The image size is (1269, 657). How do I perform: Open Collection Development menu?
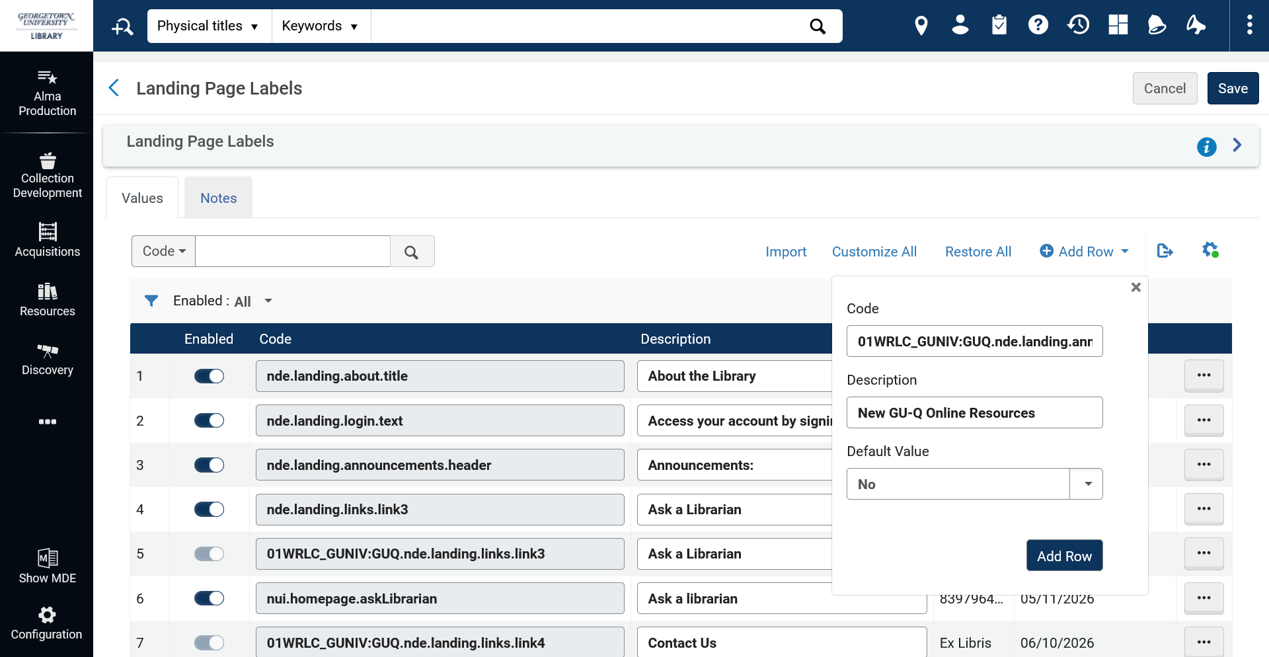tap(47, 176)
